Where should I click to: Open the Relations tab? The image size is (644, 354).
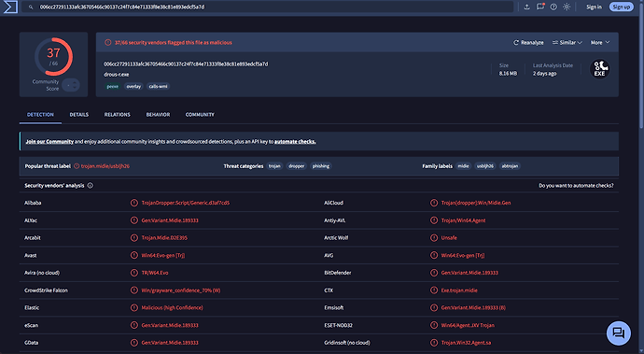(117, 115)
